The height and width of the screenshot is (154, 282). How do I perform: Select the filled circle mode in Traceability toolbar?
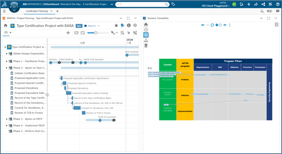click(x=217, y=25)
